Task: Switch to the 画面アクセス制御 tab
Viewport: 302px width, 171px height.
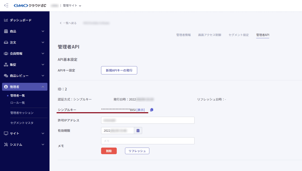Action: (210, 35)
